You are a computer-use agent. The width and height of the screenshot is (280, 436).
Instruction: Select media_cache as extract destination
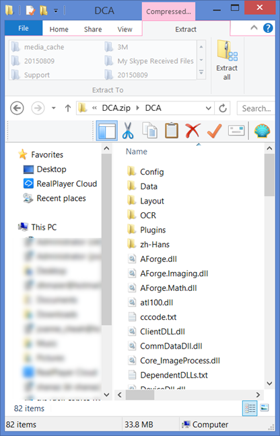tap(38, 47)
